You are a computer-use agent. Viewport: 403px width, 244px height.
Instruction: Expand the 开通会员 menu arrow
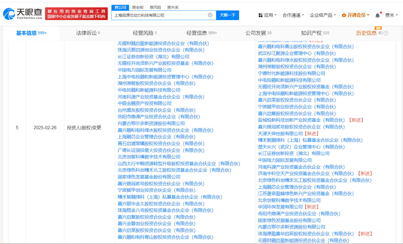coord(368,15)
